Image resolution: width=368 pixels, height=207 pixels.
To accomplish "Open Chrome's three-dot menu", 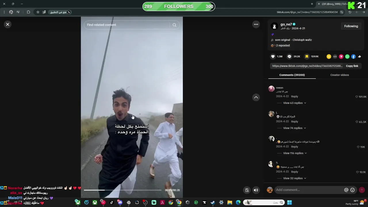I will 4,12.
